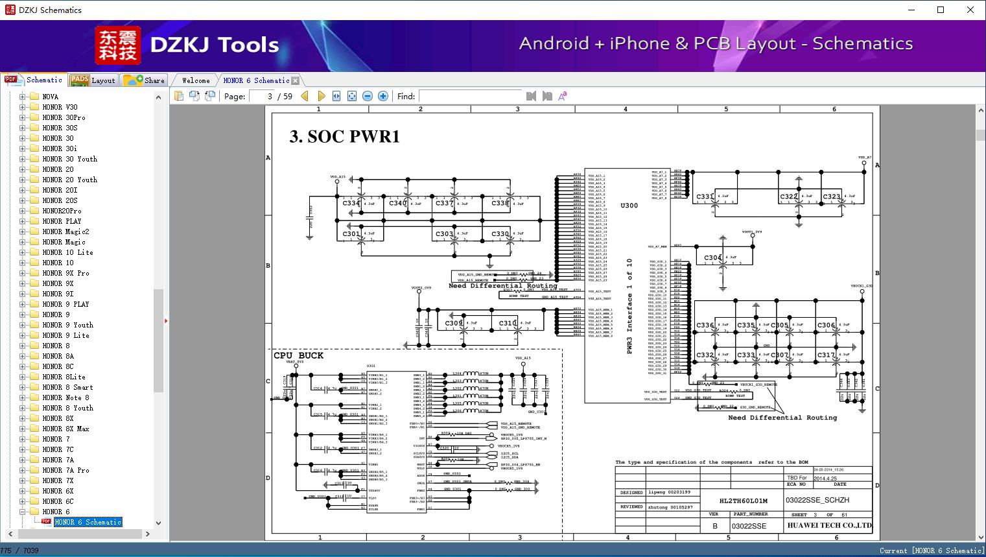Close the HONOR 6 Schematic tab

(x=296, y=80)
